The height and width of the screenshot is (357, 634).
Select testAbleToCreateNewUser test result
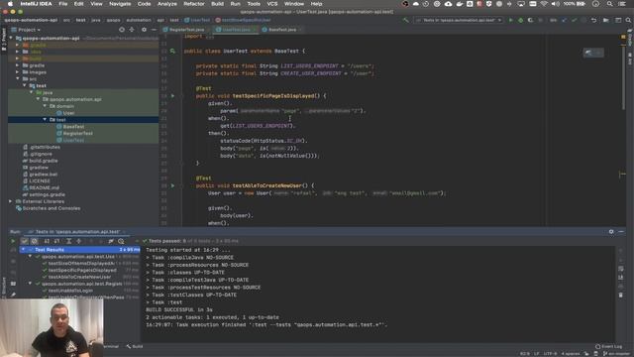tap(79, 277)
